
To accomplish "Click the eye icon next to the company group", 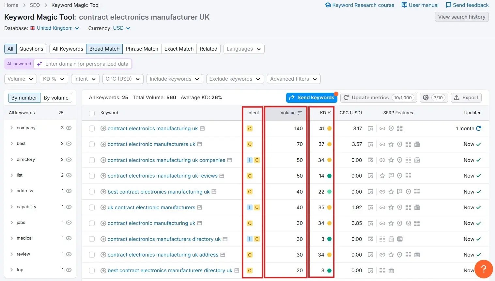I will (68, 128).
